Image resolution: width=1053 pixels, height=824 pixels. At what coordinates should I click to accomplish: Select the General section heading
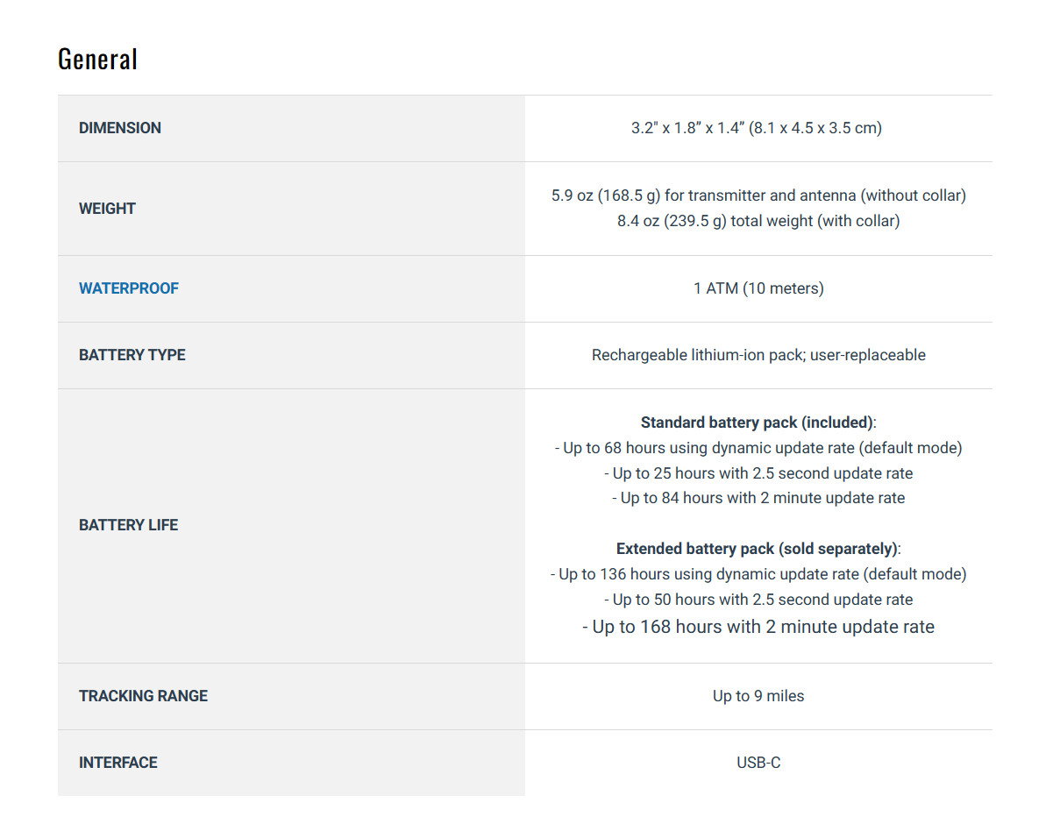[97, 59]
